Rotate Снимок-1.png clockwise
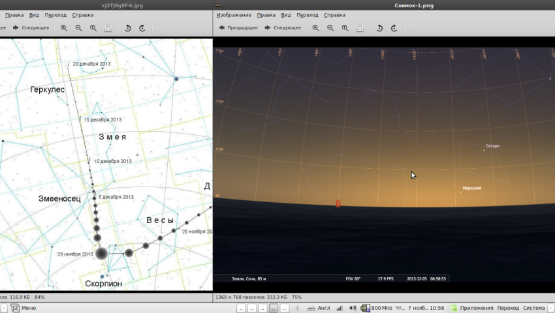This screenshot has width=555, height=313. (x=394, y=28)
